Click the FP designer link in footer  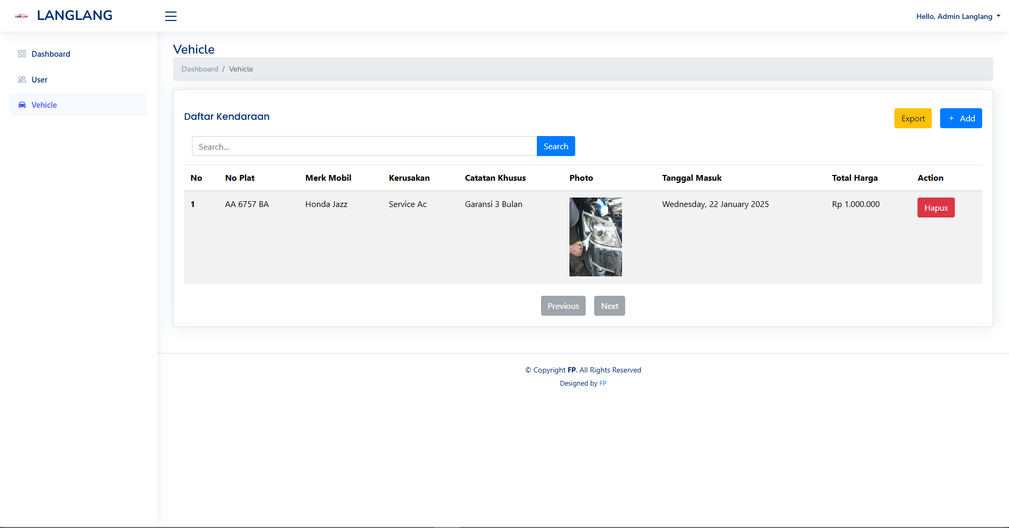coord(603,384)
